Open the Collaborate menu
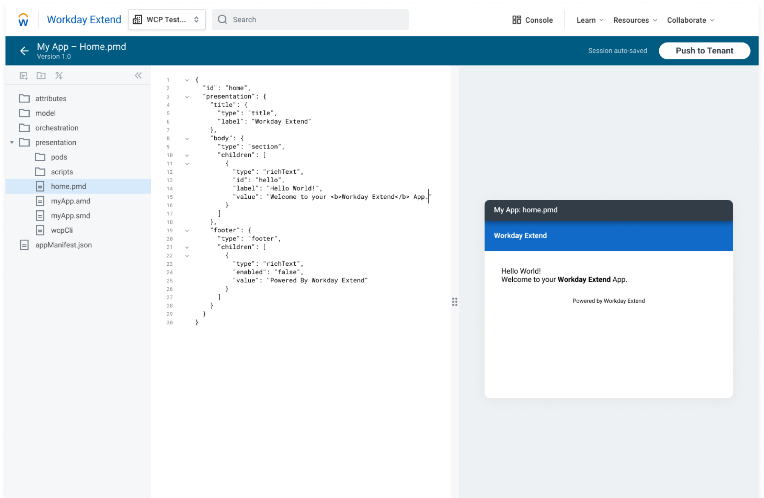This screenshot has height=498, width=764. (x=691, y=20)
